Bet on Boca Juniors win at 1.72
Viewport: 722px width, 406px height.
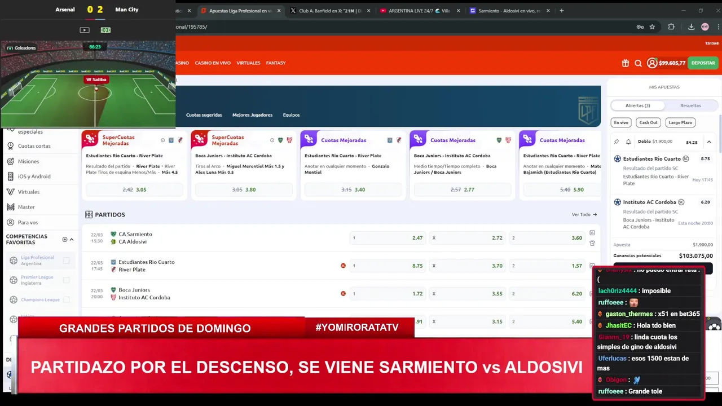tap(387, 294)
